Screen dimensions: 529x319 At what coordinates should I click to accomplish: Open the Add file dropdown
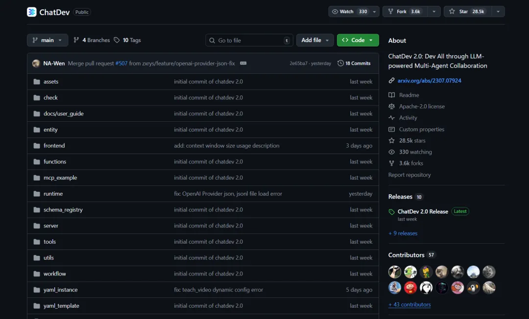tap(315, 40)
